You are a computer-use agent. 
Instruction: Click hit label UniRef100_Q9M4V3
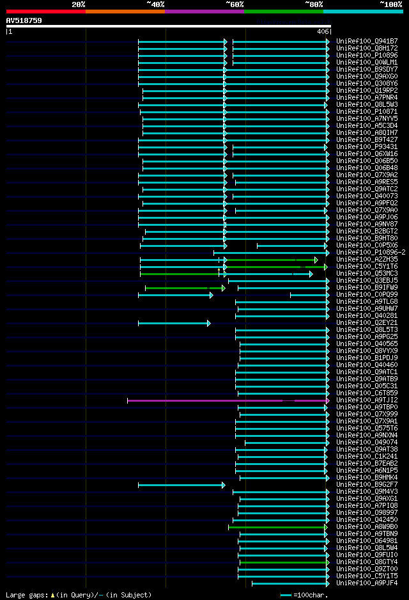(x=367, y=492)
